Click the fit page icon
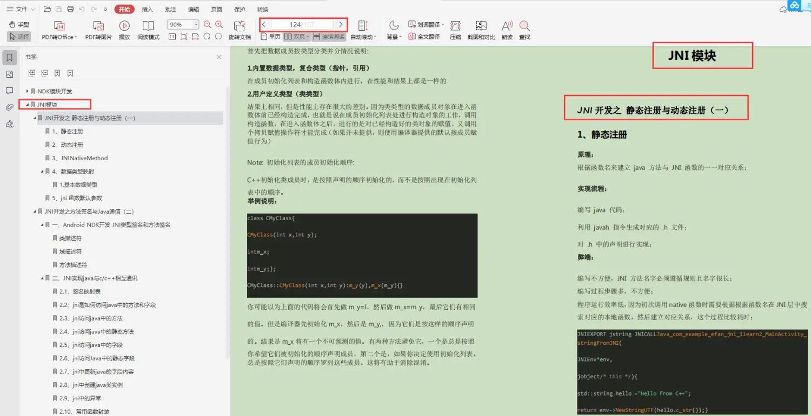The height and width of the screenshot is (416, 811). (184, 37)
